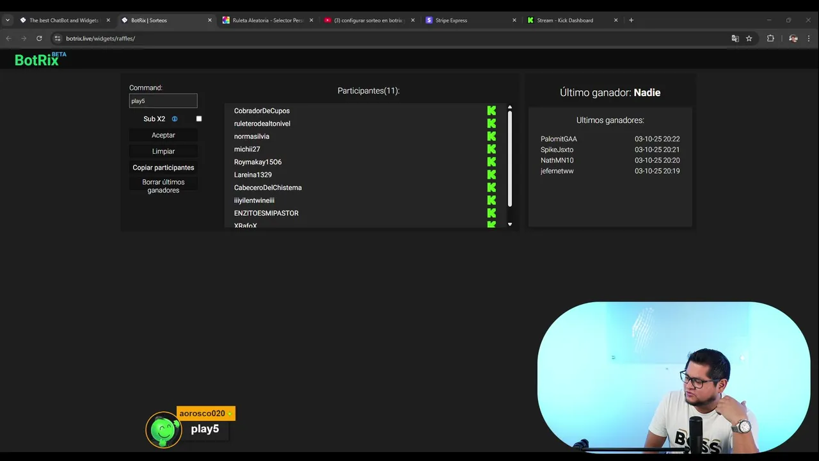
Task: Switch to the Stream - Kick Dashboard tab
Action: point(572,20)
